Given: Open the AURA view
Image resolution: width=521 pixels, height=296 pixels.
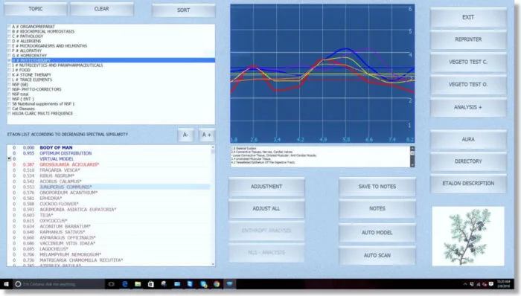Looking at the screenshot, I should [x=468, y=139].
